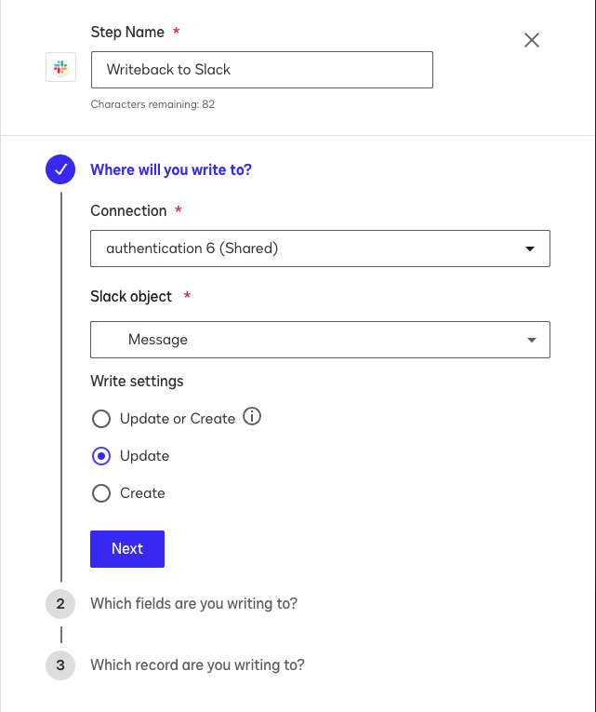Open step 3 number circle
The width and height of the screenshot is (596, 712).
tap(60, 665)
